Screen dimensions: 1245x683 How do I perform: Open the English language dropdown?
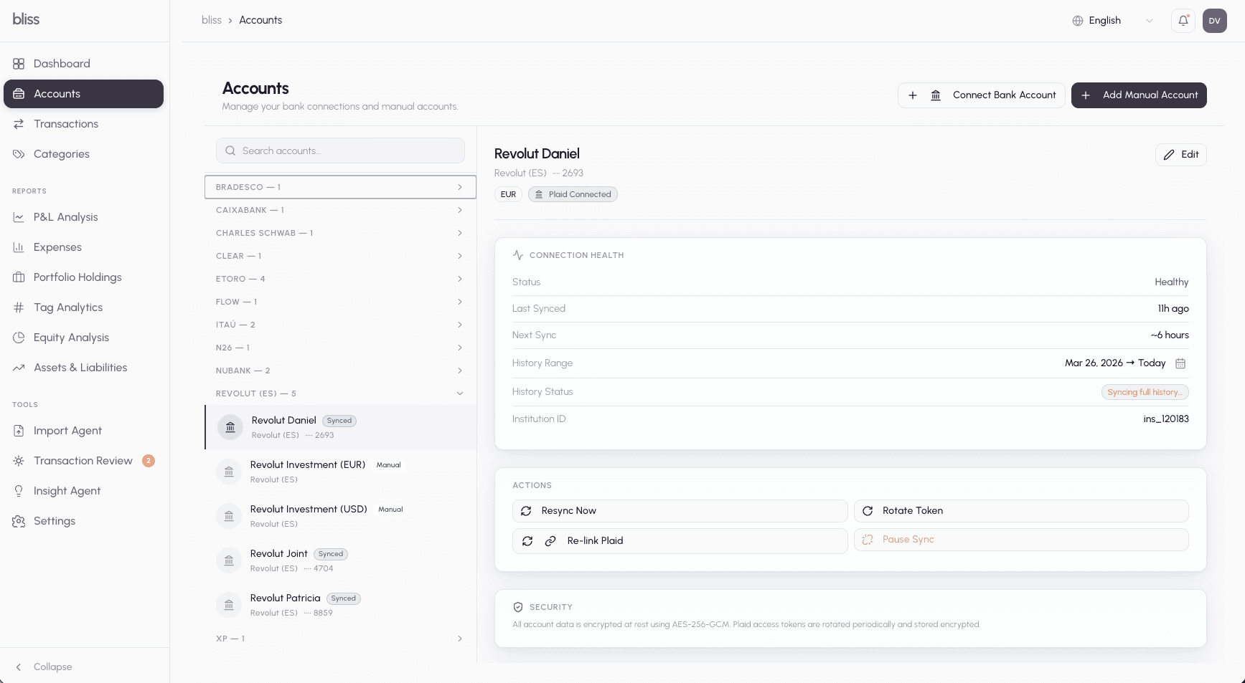[x=1111, y=20]
